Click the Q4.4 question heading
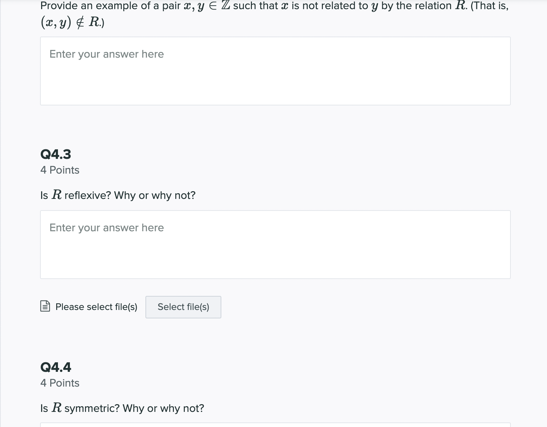Image resolution: width=547 pixels, height=427 pixels. (x=56, y=367)
